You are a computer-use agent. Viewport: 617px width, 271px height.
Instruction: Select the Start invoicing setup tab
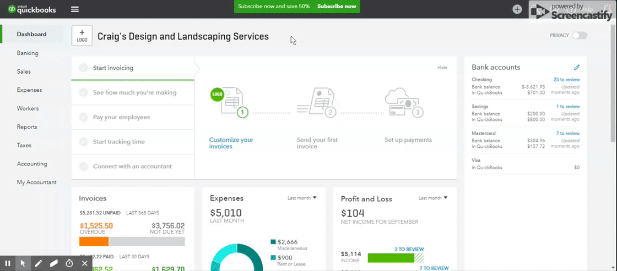coord(133,68)
